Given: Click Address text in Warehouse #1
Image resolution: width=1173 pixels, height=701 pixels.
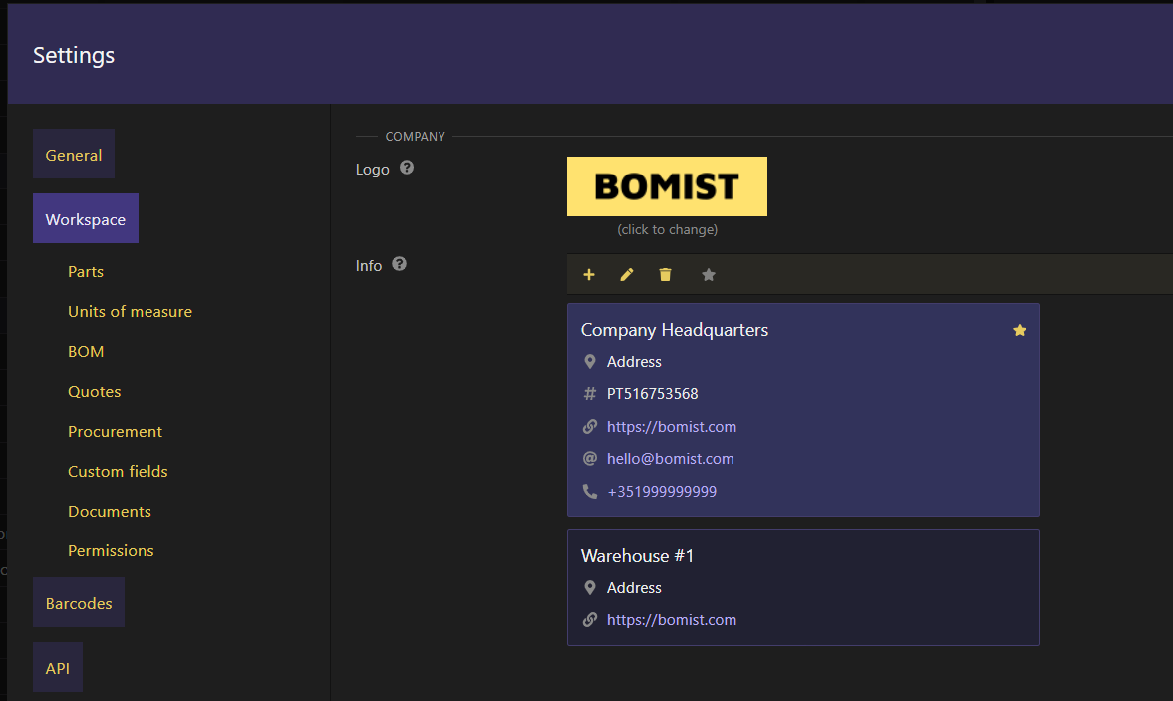Looking at the screenshot, I should (x=634, y=588).
